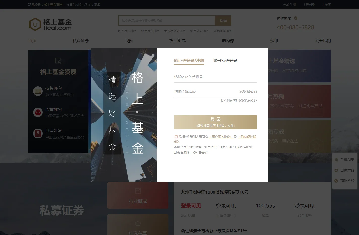The height and width of the screenshot is (235, 359).
Task: Open fund 九坤千舆中证1000指数增强专享16号
Action: (215, 192)
